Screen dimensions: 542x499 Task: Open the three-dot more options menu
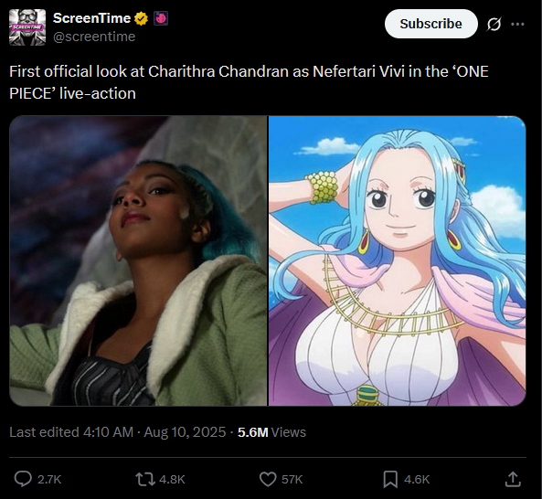pyautogui.click(x=517, y=24)
